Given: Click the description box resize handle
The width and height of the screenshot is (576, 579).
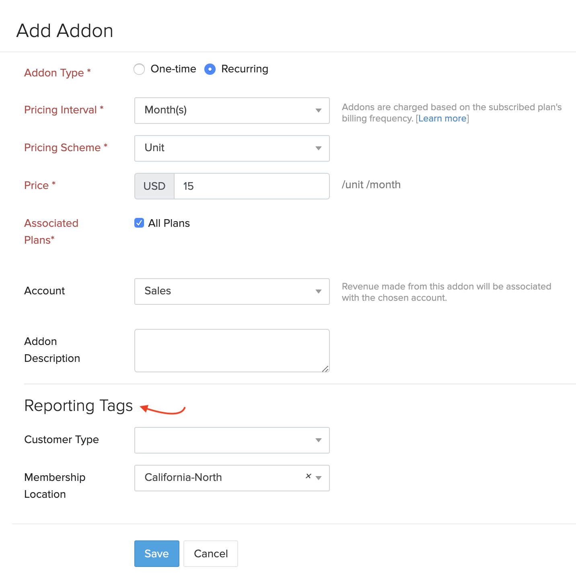Looking at the screenshot, I should pos(326,369).
